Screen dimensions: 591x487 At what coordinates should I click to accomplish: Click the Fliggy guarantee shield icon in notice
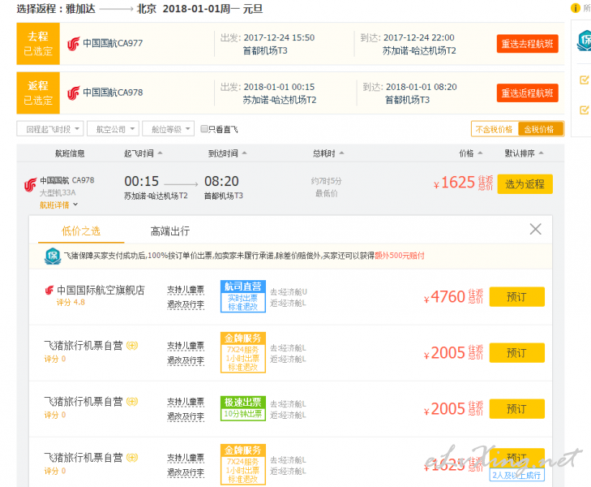(53, 256)
